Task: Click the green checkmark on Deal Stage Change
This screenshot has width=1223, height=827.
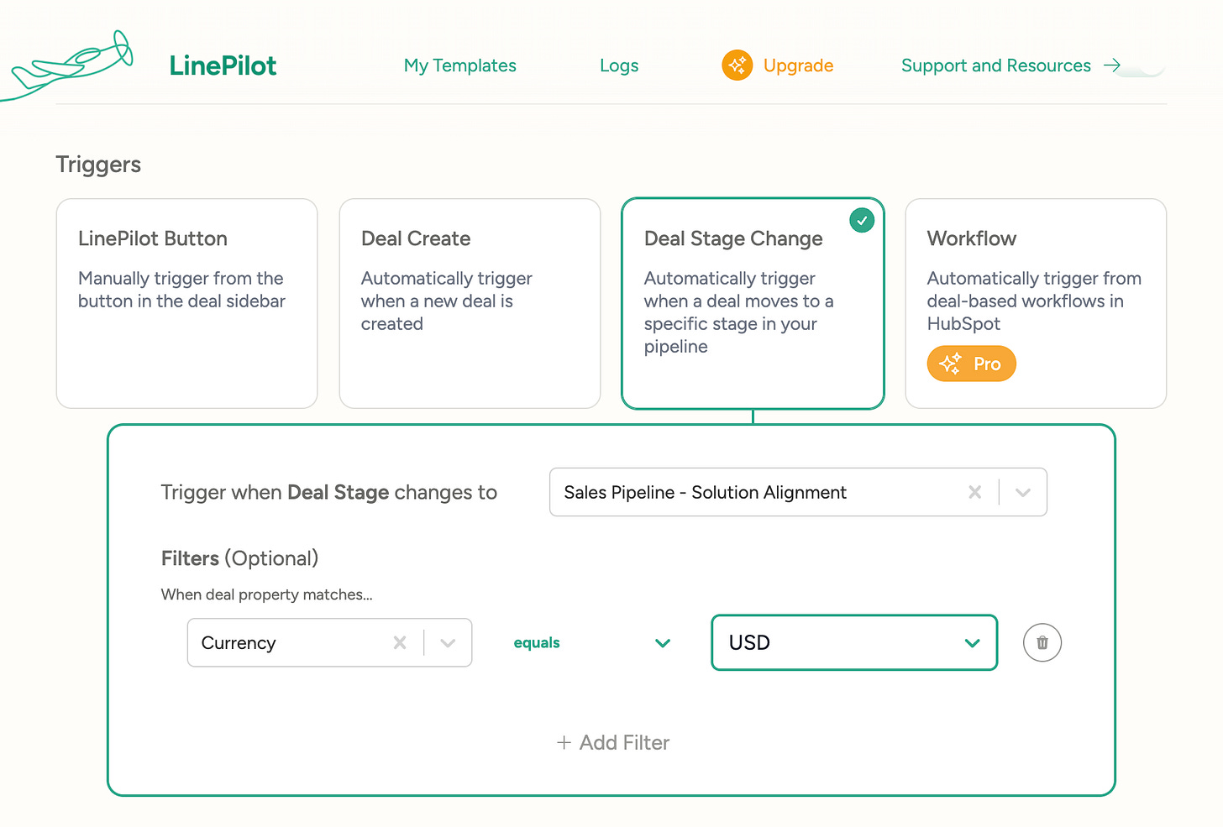Action: [862, 221]
